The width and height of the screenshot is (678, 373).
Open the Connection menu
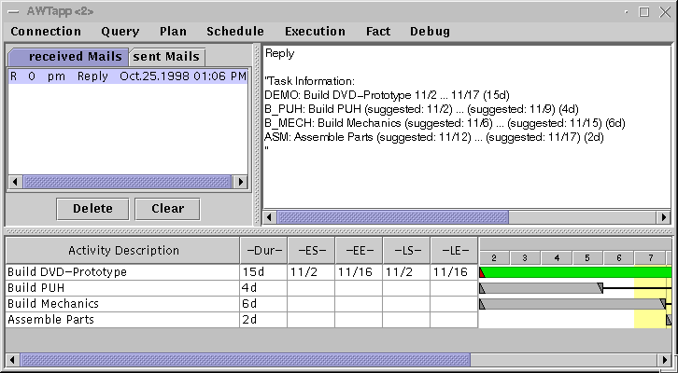(46, 31)
